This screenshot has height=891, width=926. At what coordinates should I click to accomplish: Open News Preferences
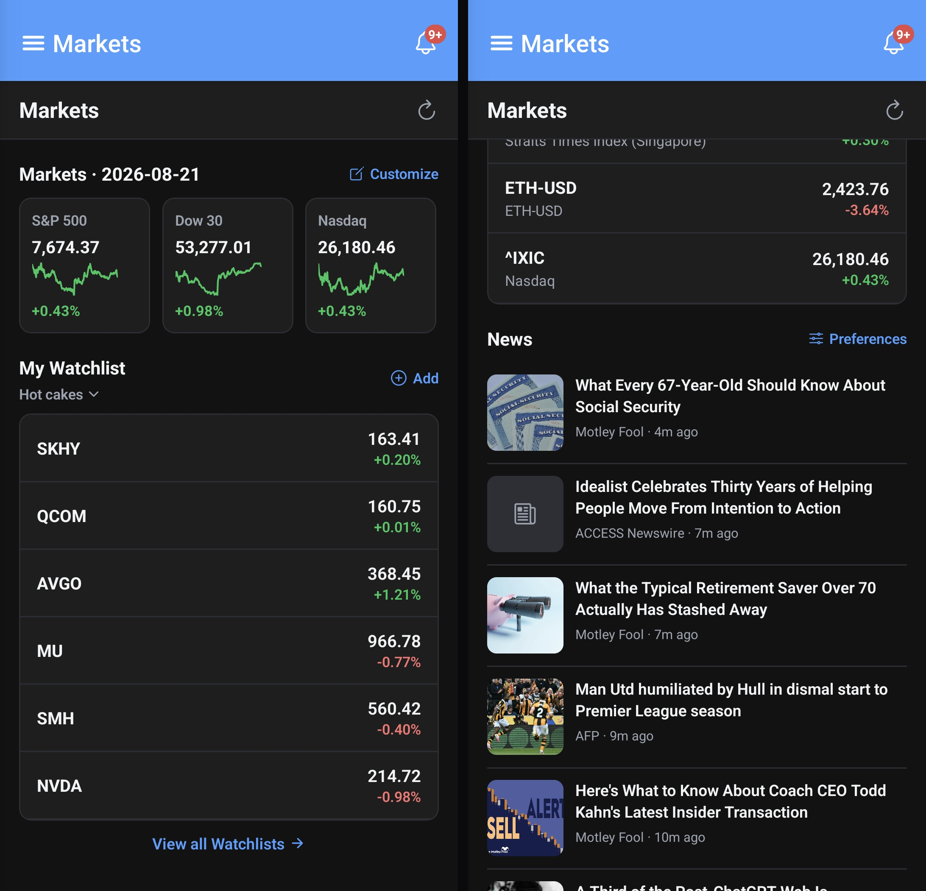[x=857, y=339]
